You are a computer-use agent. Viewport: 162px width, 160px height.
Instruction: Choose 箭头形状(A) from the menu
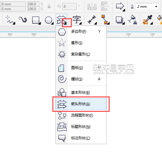click(x=81, y=104)
